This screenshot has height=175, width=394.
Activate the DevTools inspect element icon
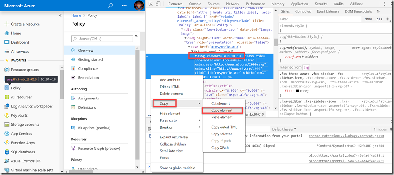(x=151, y=4)
